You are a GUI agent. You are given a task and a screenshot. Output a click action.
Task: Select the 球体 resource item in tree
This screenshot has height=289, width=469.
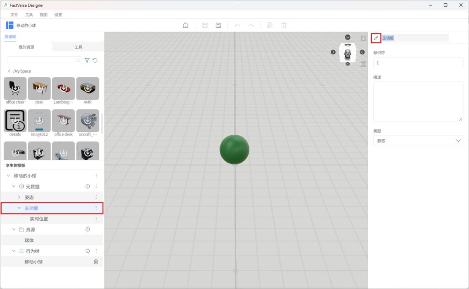(x=29, y=240)
